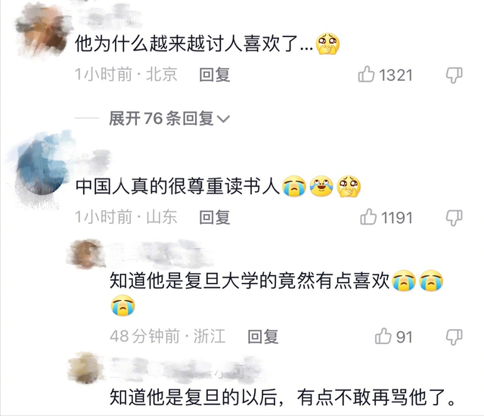Open avatar of the 复旦大学 reply author
The image size is (484, 416).
point(85,253)
